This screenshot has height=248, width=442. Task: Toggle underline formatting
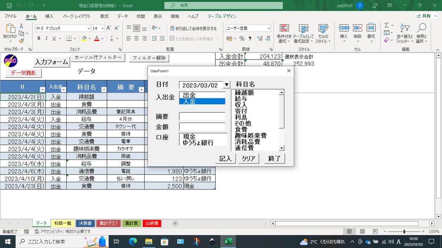tap(54, 38)
